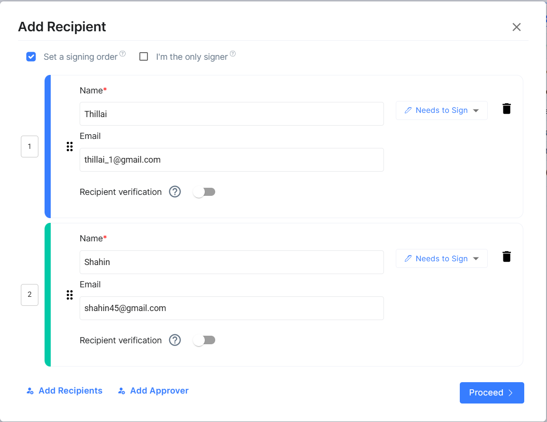
Task: Click the Name field containing Shahin
Action: click(231, 262)
